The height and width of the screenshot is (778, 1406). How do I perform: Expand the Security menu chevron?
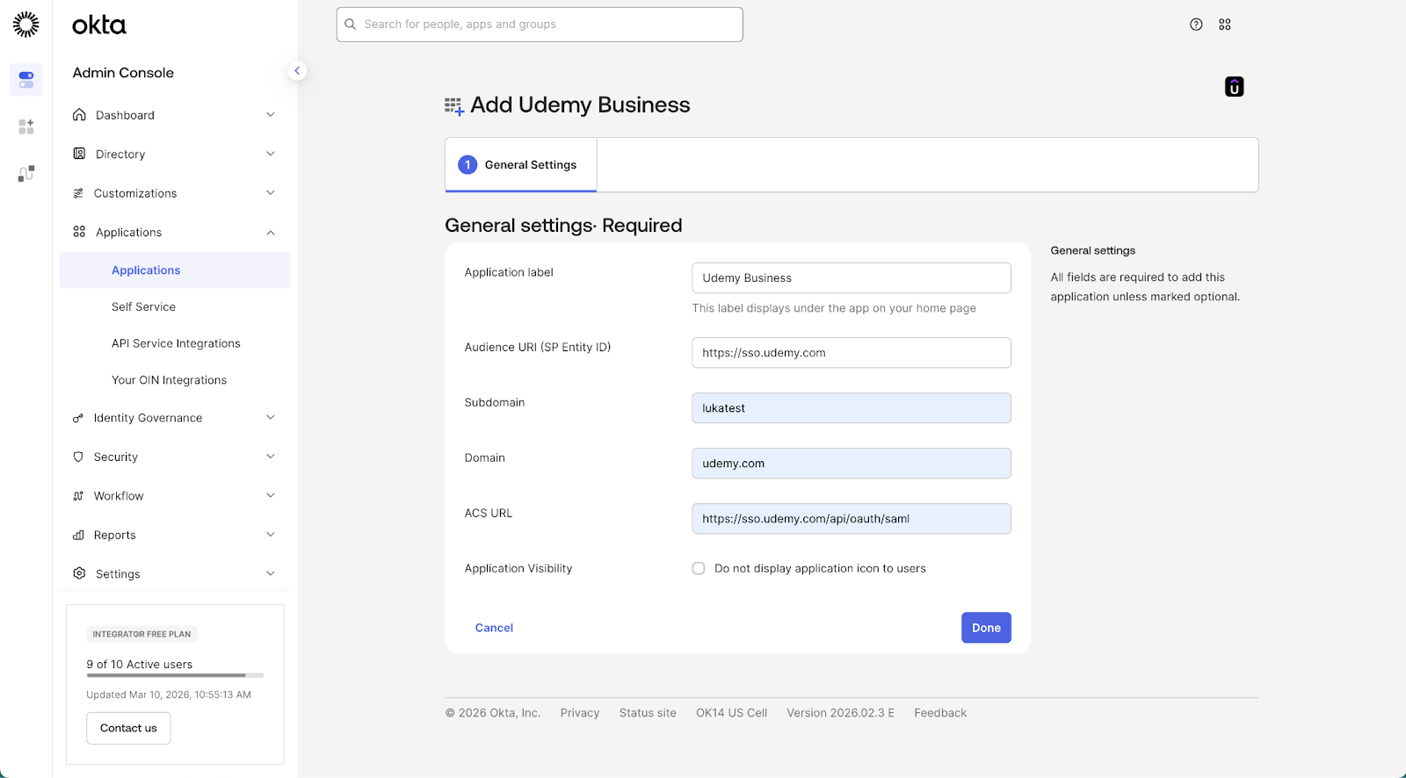coord(271,457)
